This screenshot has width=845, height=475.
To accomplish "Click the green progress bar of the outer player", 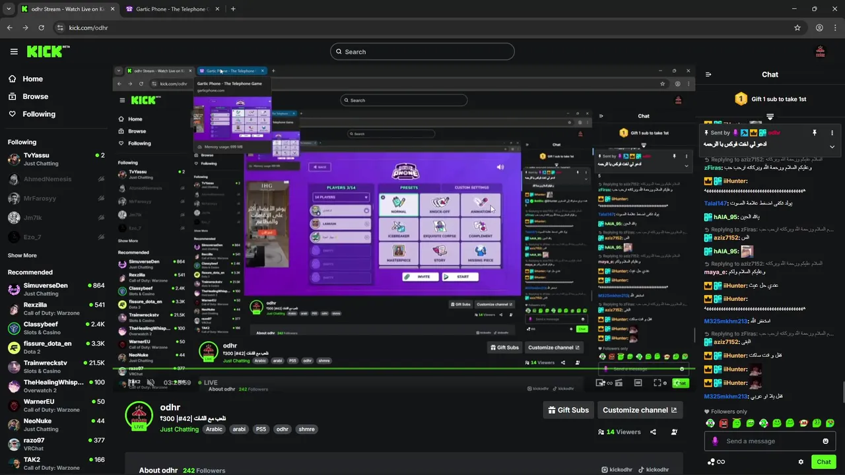I will 403,369.
